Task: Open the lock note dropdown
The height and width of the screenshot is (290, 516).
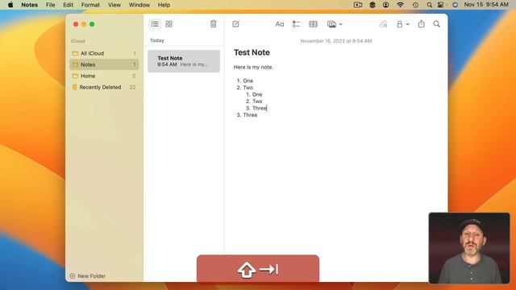Action: [x=402, y=24]
